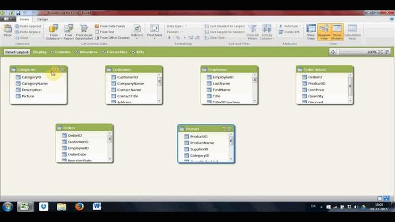Toggle Diagram View button
This screenshot has width=395, height=222.
point(323,32)
